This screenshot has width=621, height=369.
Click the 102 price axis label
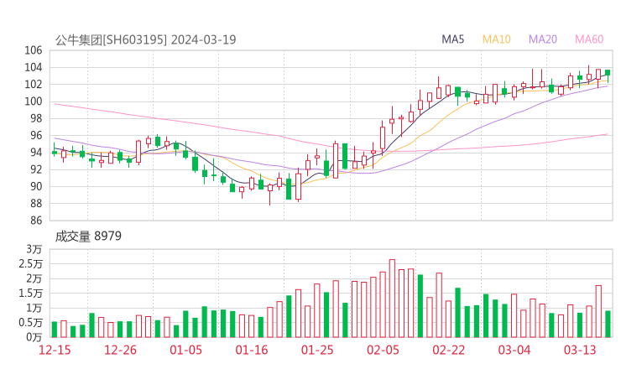tap(34, 85)
